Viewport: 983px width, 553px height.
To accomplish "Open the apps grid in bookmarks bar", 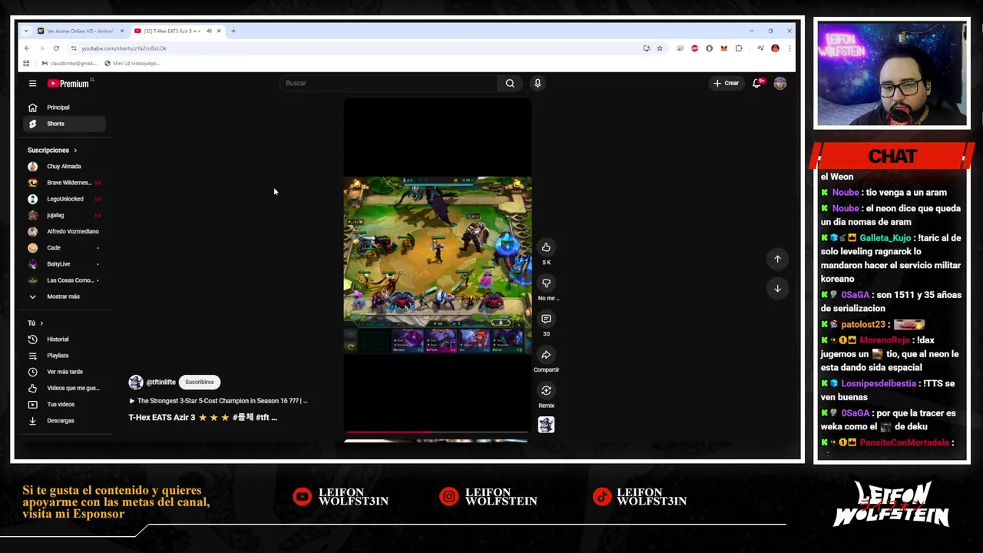I will 26,63.
